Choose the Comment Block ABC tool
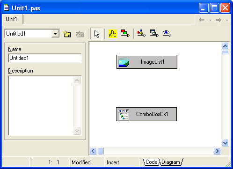The width and height of the screenshot is (233, 169). [112, 34]
